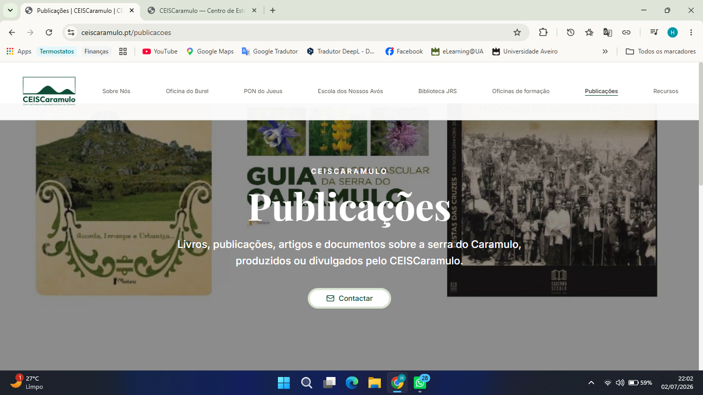Screen dimensions: 703x395
Task: Click the browser back arrow
Action: click(x=12, y=32)
